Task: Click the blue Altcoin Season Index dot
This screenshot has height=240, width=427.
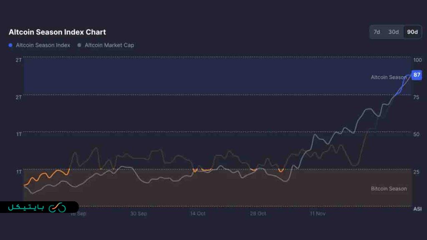Action: (x=11, y=45)
